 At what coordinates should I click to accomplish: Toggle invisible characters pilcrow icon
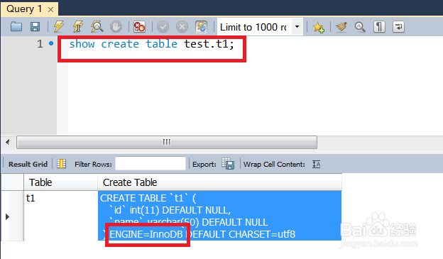379,27
